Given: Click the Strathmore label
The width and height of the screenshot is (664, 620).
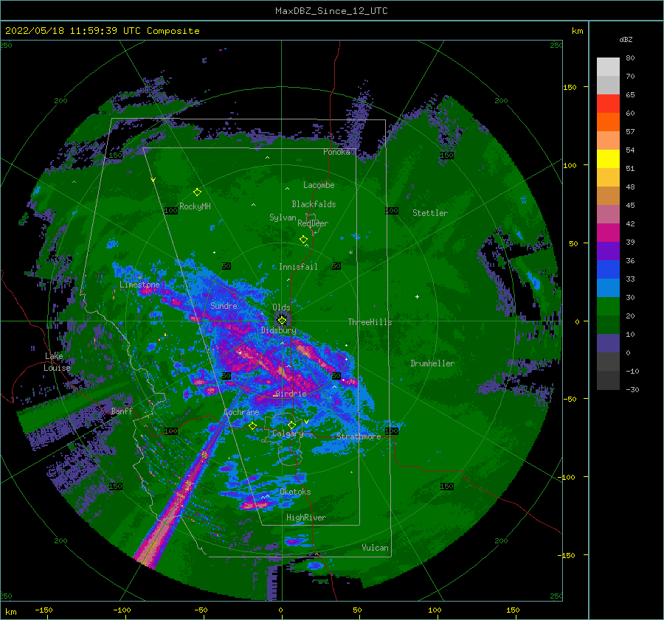Looking at the screenshot, I should click(359, 436).
